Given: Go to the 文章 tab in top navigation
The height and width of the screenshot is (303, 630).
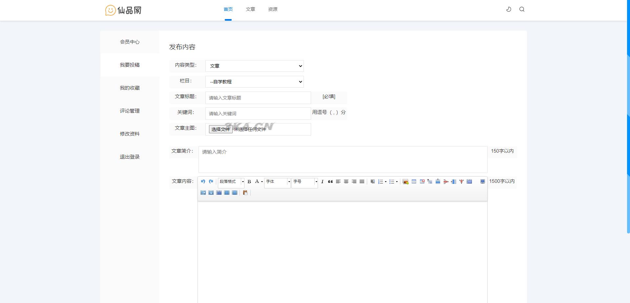Looking at the screenshot, I should (x=250, y=9).
